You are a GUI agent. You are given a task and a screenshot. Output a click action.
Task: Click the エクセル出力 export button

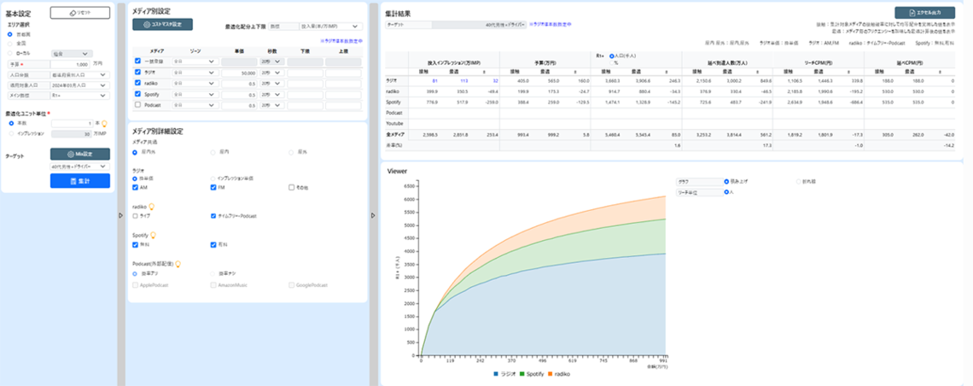click(924, 13)
